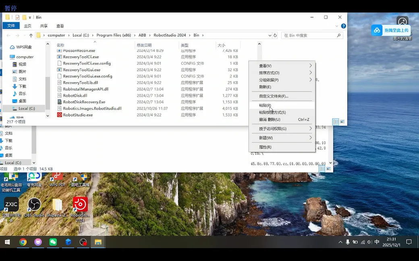The image size is (419, 261).
Task: Choose 刷新(E) in the context menu
Action: tap(282, 87)
